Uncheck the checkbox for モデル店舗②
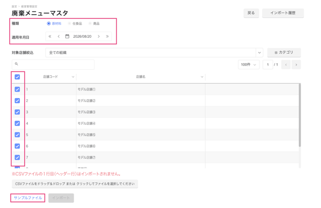 (x=17, y=101)
